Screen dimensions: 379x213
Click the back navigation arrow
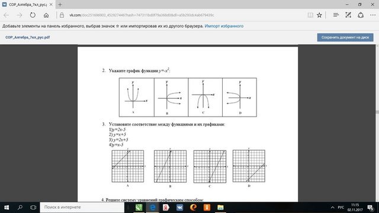tap(7, 15)
